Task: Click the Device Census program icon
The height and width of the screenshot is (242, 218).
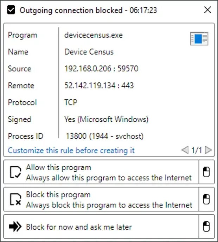Action: [199, 39]
